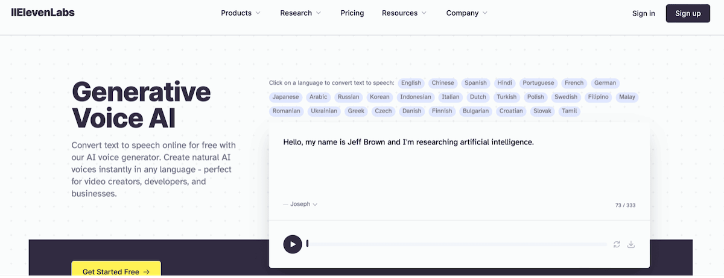
Task: Select the Dutch language chip
Action: [478, 97]
